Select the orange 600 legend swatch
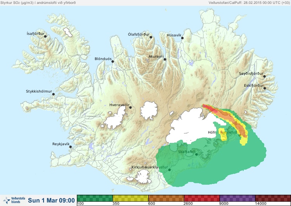Viewport: 291px width, 206px height. coord(166,198)
